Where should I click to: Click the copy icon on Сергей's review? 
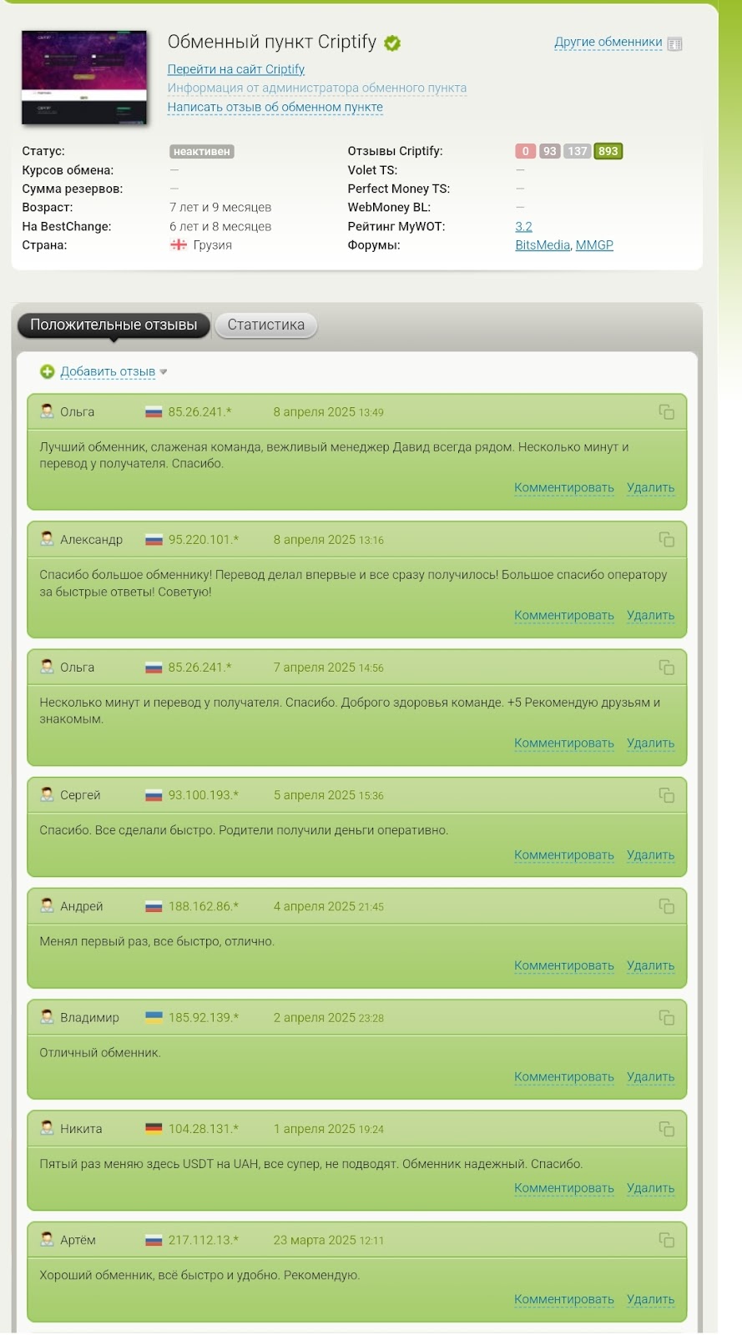(x=666, y=795)
